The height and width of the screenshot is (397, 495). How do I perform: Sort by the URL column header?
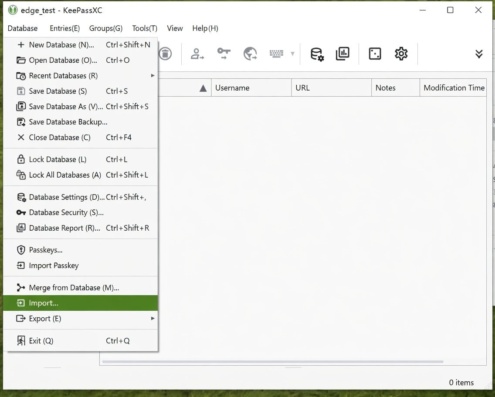[x=332, y=87]
